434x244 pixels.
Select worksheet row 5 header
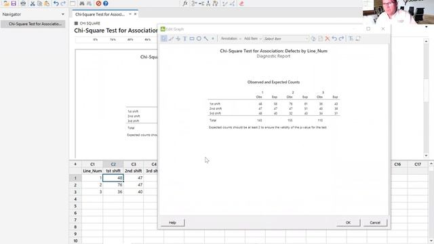tap(75, 206)
